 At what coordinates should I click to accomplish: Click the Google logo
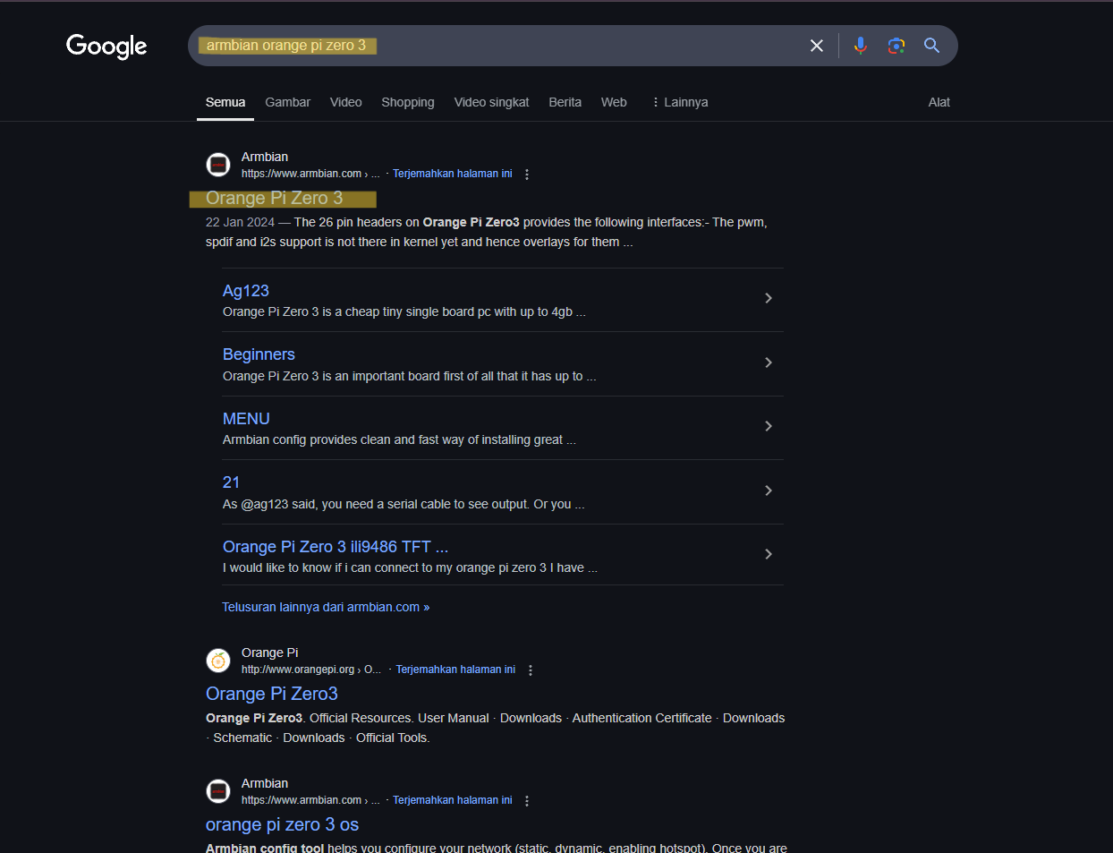[x=106, y=46]
